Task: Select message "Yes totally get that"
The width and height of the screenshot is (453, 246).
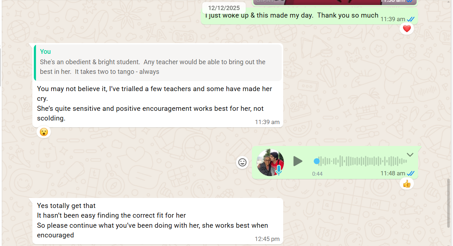Action: (66, 206)
